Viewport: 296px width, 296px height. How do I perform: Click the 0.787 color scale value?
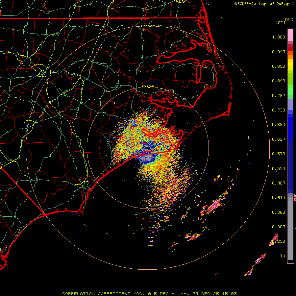pos(279,95)
